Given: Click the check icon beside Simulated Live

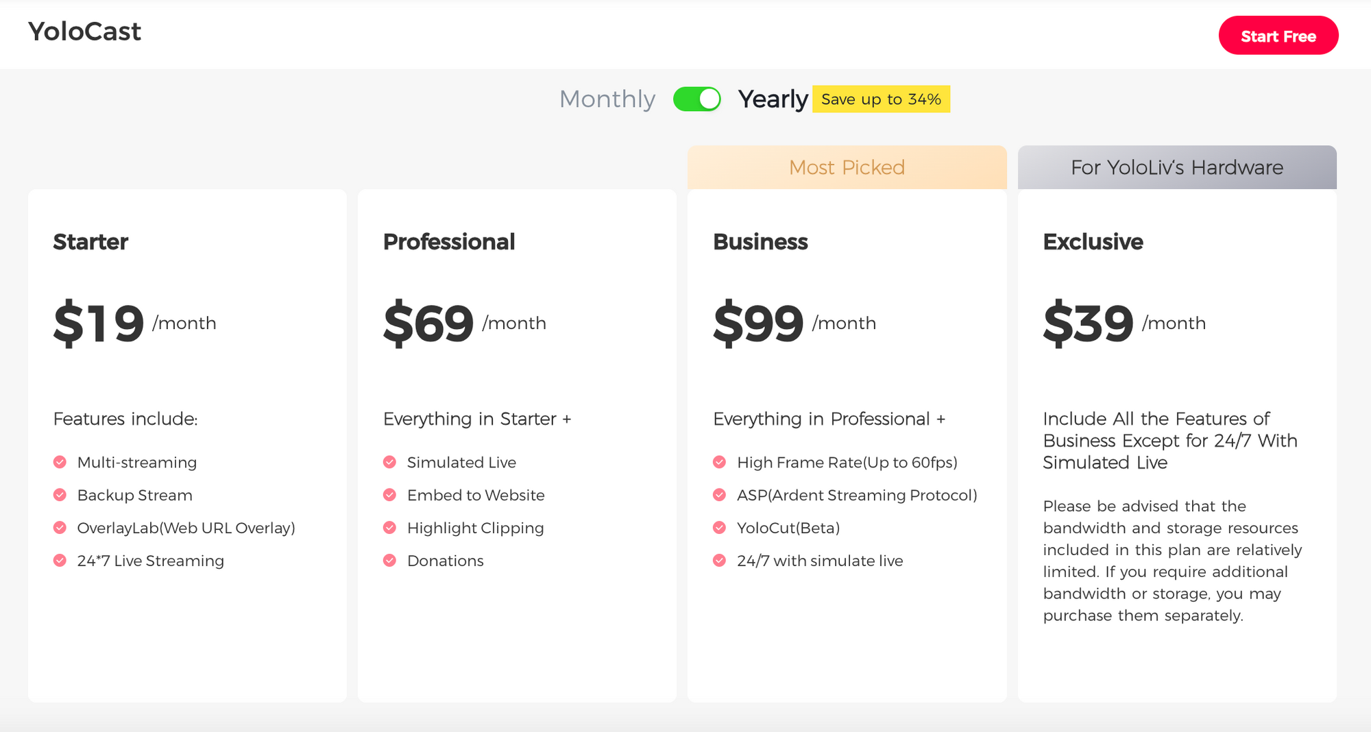Looking at the screenshot, I should click(x=389, y=462).
